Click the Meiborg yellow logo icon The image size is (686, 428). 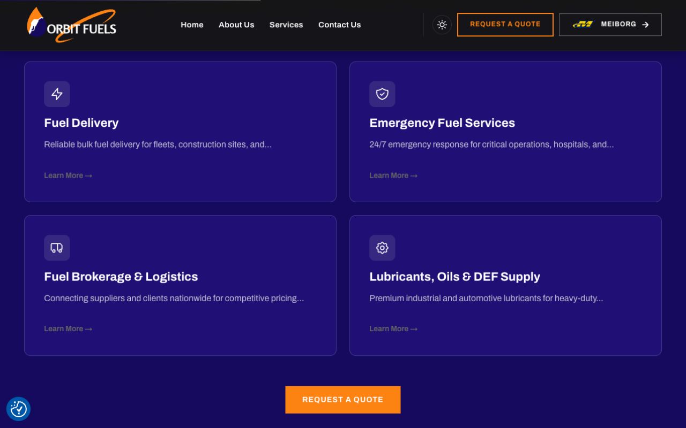[x=583, y=24]
